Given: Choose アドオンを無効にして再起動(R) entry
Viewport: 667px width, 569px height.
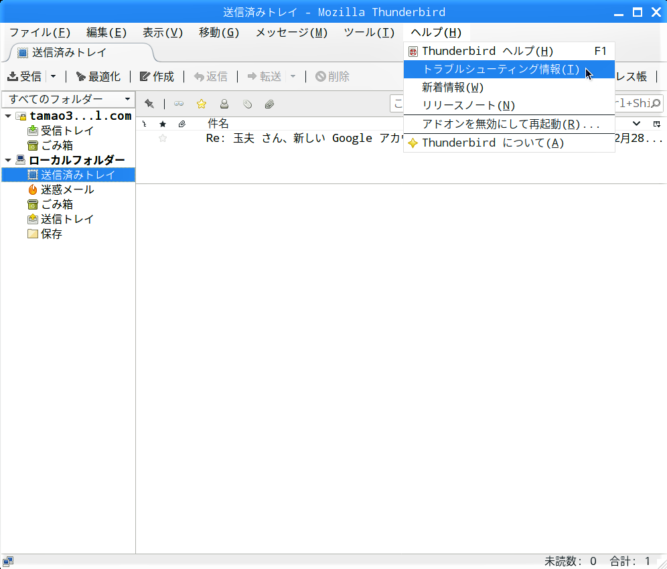Looking at the screenshot, I should [x=509, y=125].
